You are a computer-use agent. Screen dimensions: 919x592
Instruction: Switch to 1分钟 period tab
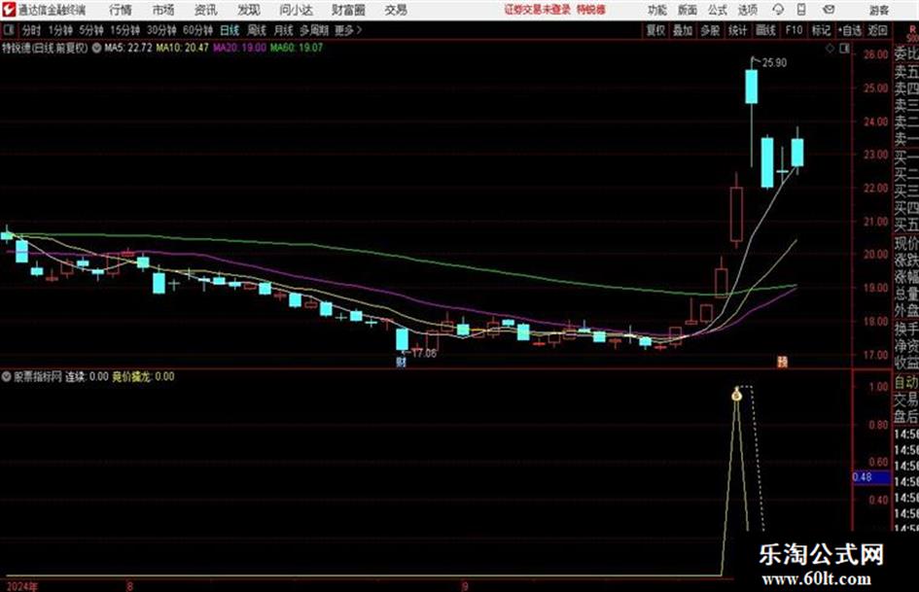coord(60,30)
